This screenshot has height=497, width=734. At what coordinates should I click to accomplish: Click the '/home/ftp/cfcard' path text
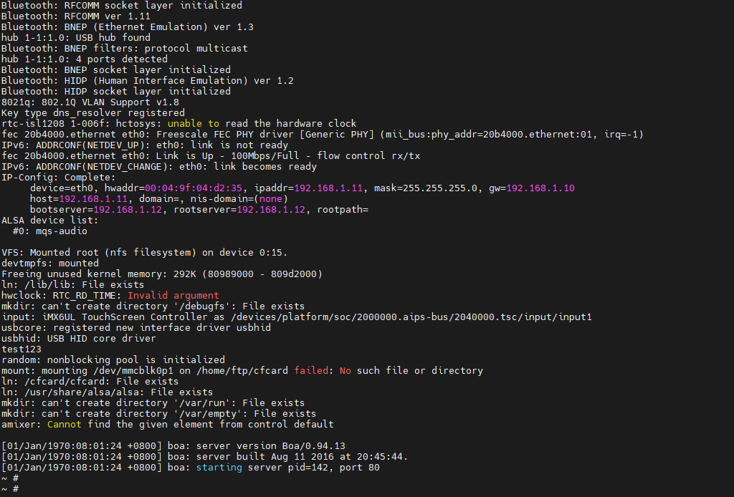coord(242,371)
